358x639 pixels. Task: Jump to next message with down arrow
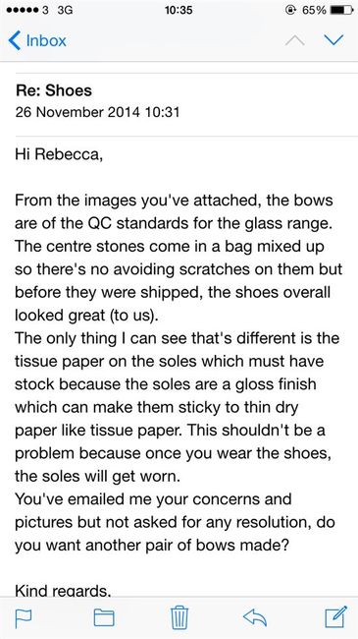tap(333, 40)
